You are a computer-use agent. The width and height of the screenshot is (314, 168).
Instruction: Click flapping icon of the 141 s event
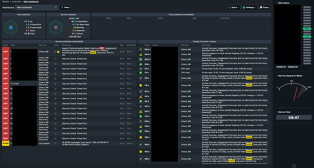[x=141, y=96]
